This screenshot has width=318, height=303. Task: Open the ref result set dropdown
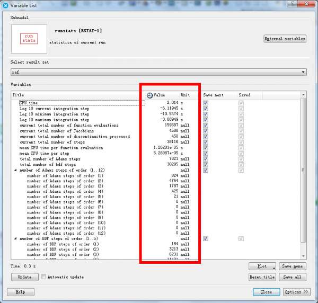pos(303,72)
